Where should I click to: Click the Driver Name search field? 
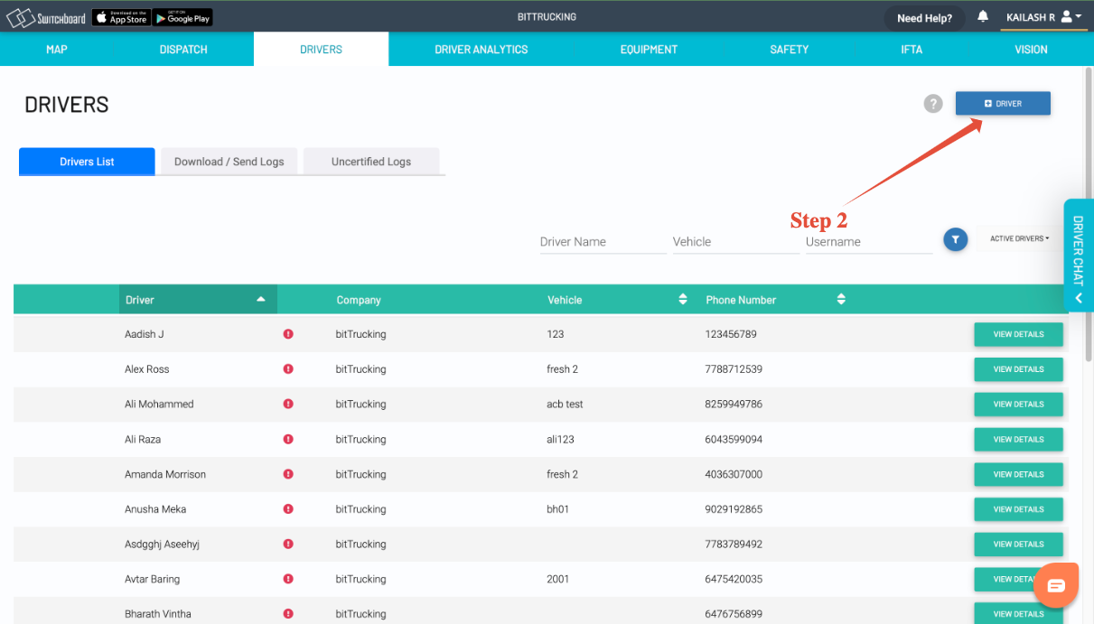coord(601,241)
